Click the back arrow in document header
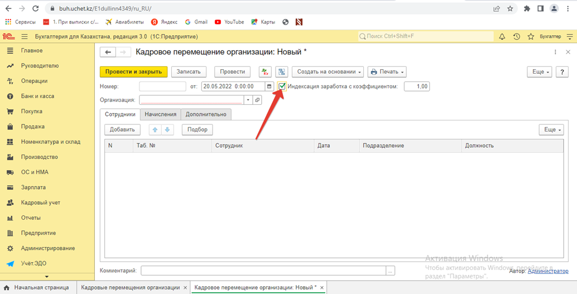This screenshot has width=577, height=294. 108,52
